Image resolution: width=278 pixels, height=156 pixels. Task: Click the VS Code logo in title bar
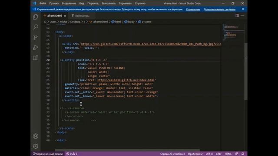tap(34, 3)
